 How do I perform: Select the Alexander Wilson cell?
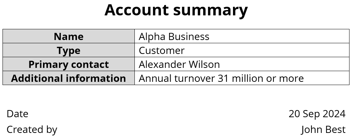point(242,64)
